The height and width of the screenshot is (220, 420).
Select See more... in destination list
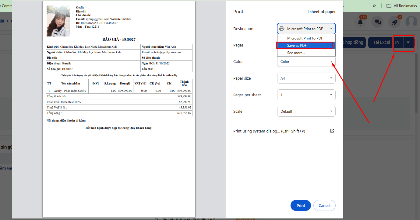pos(296,53)
